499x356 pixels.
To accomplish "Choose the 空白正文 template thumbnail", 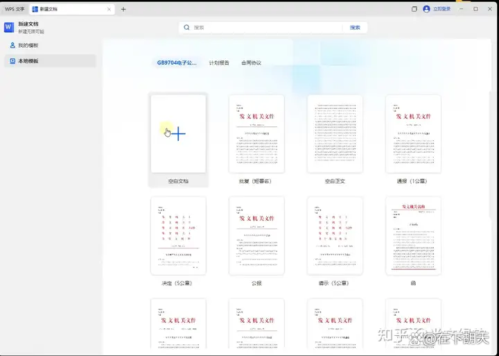I will [335, 134].
